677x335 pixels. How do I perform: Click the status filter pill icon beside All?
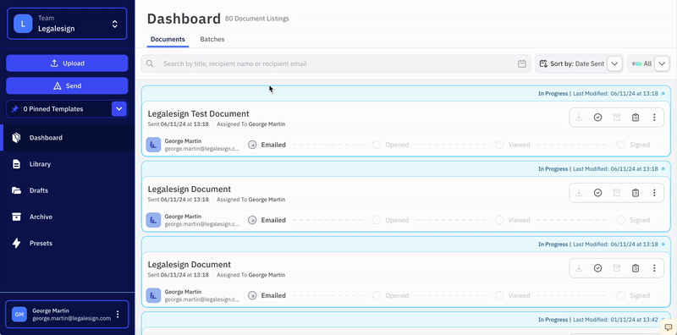(637, 64)
